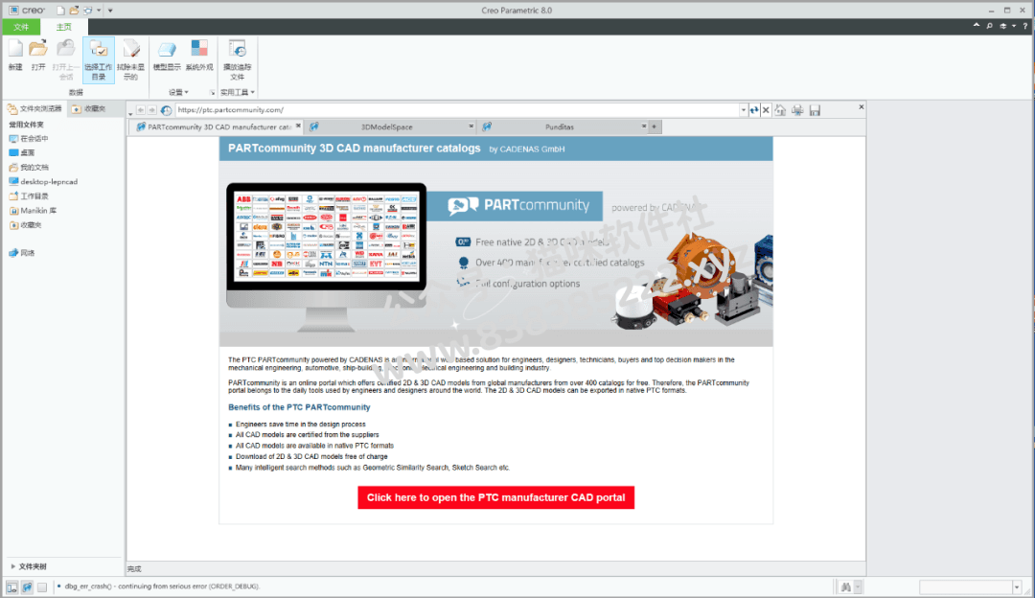The width and height of the screenshot is (1035, 598).
Task: Toggle browser display in status bar
Action: point(27,586)
